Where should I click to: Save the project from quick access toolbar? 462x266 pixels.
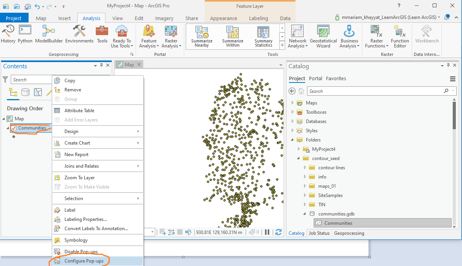coord(28,6)
